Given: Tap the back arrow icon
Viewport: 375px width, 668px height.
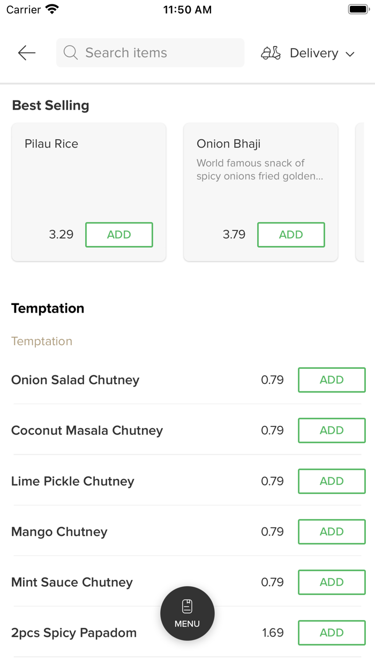Looking at the screenshot, I should point(26,53).
